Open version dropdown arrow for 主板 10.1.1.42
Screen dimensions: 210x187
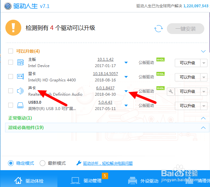pyautogui.click(x=126, y=63)
